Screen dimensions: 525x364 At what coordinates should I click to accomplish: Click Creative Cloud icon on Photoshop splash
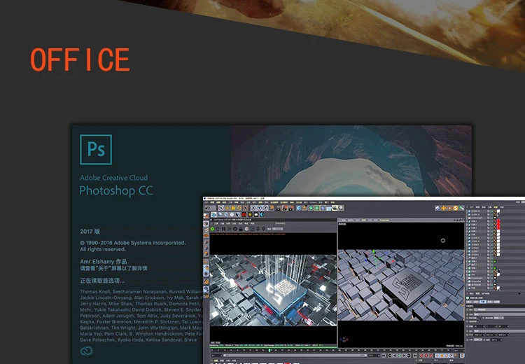86,351
